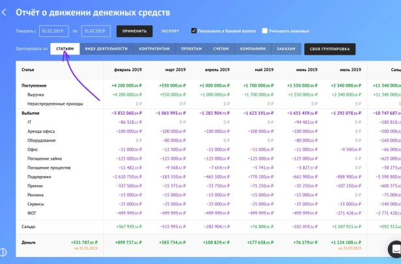This screenshot has width=401, height=264.
Task: Group the report by 'Проектам'
Action: [x=191, y=49]
